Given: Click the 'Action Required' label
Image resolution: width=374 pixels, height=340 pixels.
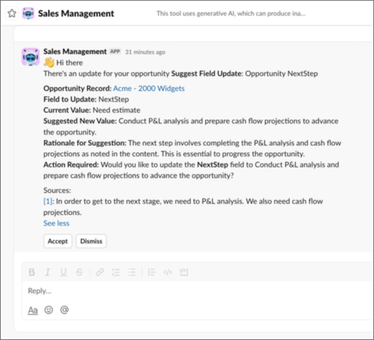Looking at the screenshot, I should pos(71,164).
